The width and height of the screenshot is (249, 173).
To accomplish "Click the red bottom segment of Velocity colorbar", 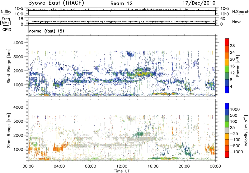I will (x=227, y=155).
